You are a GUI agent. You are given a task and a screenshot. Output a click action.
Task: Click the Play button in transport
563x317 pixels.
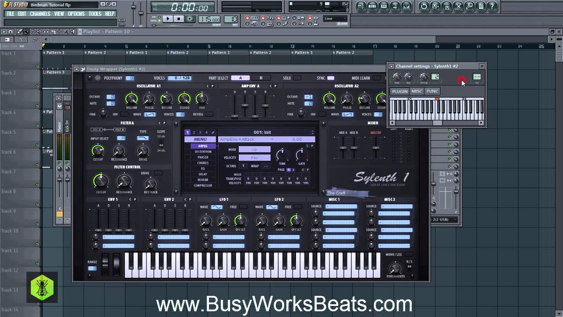(x=168, y=19)
